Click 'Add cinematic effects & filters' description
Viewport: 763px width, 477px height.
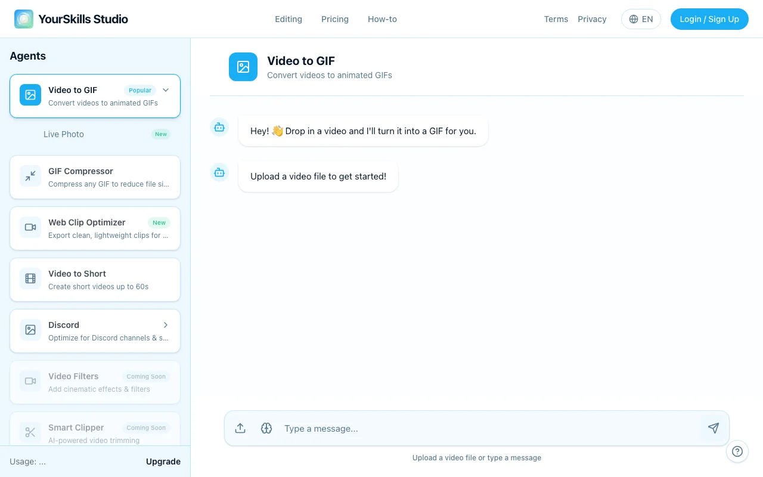99,389
